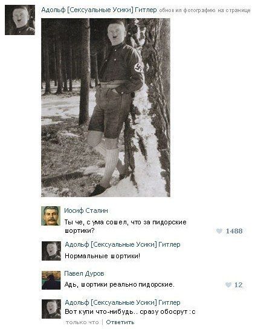
Task: Click the 'Нормальные шортики!' comment text
Action: [103, 256]
